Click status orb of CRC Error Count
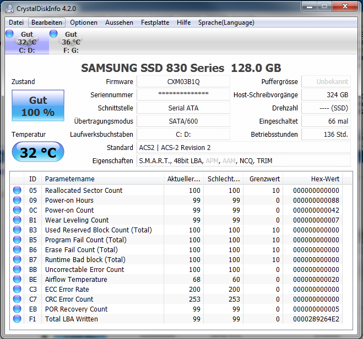 (17, 299)
